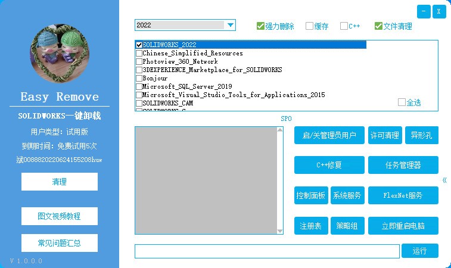Open 控制面板 control panel
The image size is (451, 268).
tap(311, 195)
